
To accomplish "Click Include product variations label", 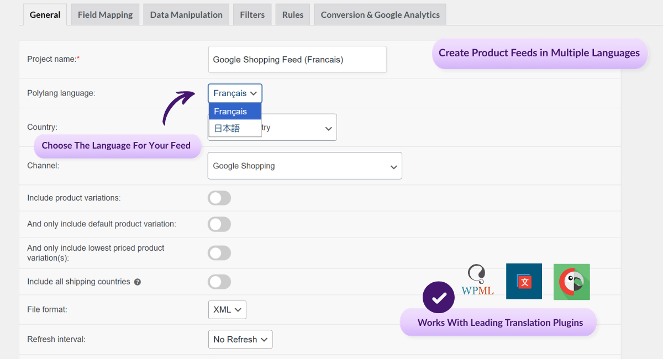I will pos(74,198).
